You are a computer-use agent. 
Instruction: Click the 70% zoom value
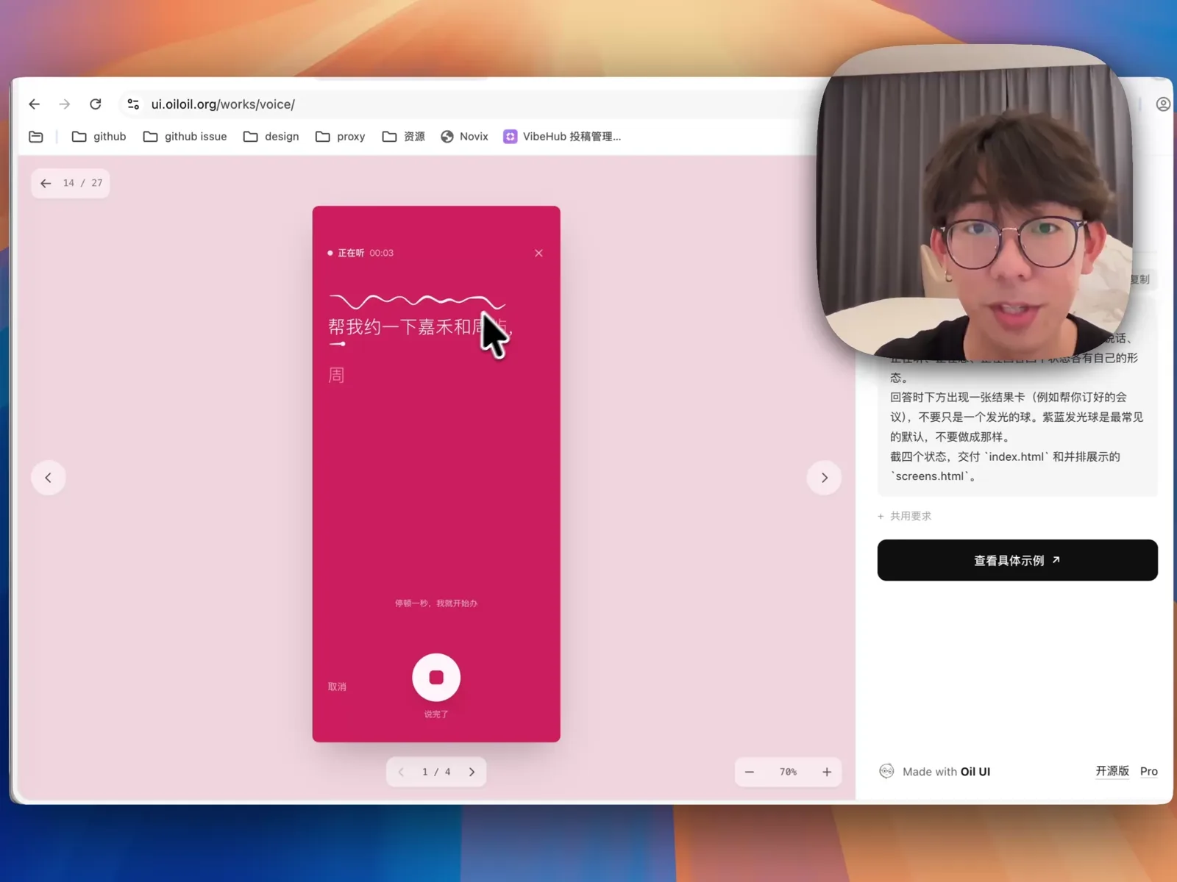(788, 772)
